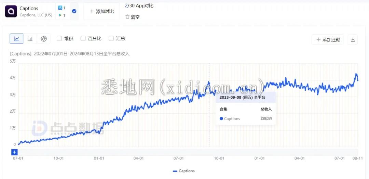Click the App Store platform icon
This screenshot has width=369, height=179.
(60, 8)
